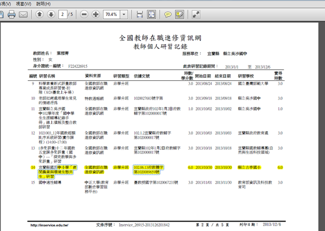Screen dimensions: 325x231
Task: Add a sticky note comment
Action: [168, 14]
